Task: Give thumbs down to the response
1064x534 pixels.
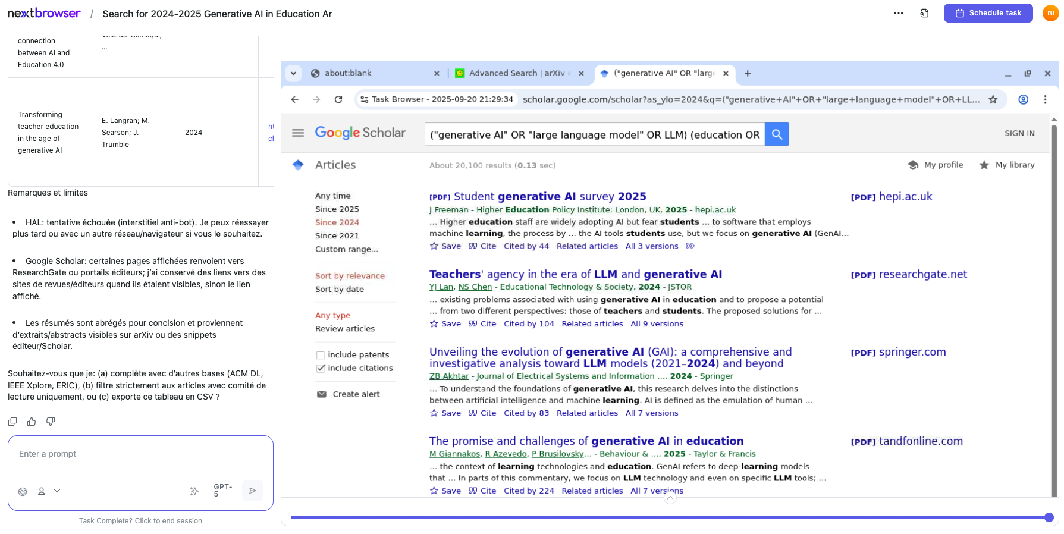Action: pyautogui.click(x=51, y=422)
